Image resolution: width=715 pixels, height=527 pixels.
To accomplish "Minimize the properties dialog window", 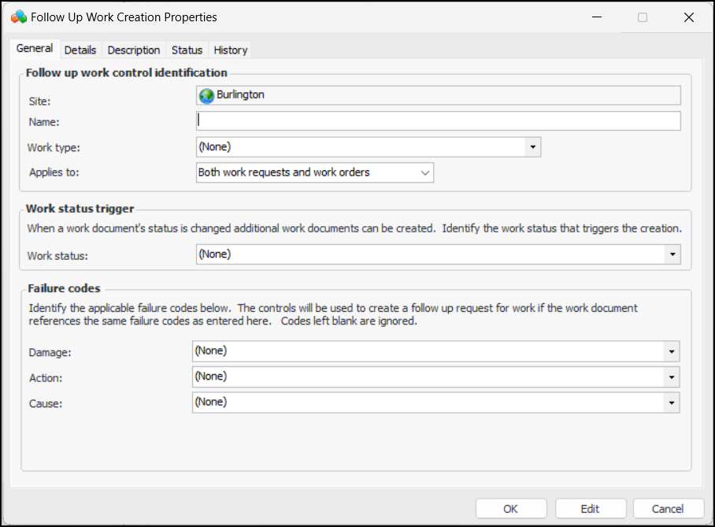I will tap(597, 17).
